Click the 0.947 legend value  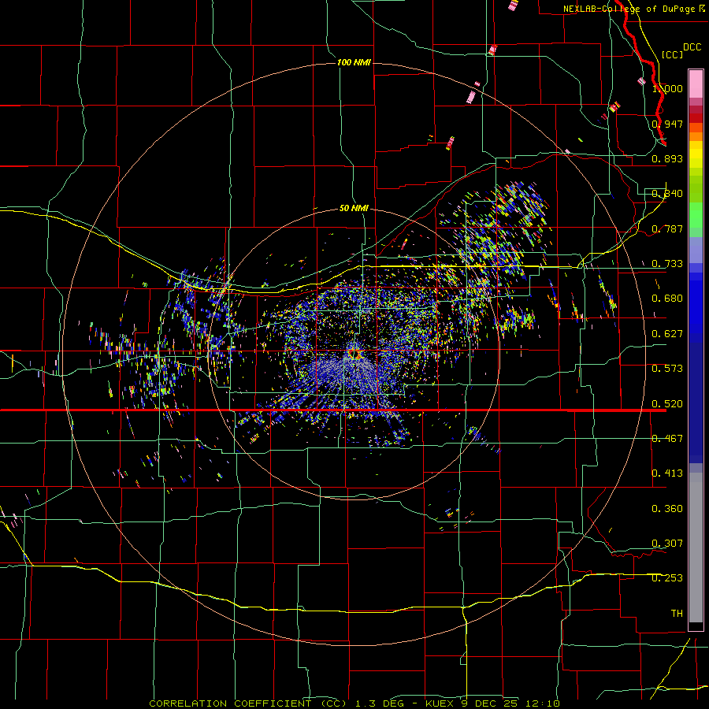667,124
